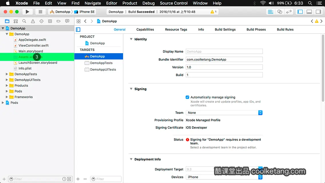The width and height of the screenshot is (325, 183).
Task: Show recently modified files filter
Action: coord(64,179)
